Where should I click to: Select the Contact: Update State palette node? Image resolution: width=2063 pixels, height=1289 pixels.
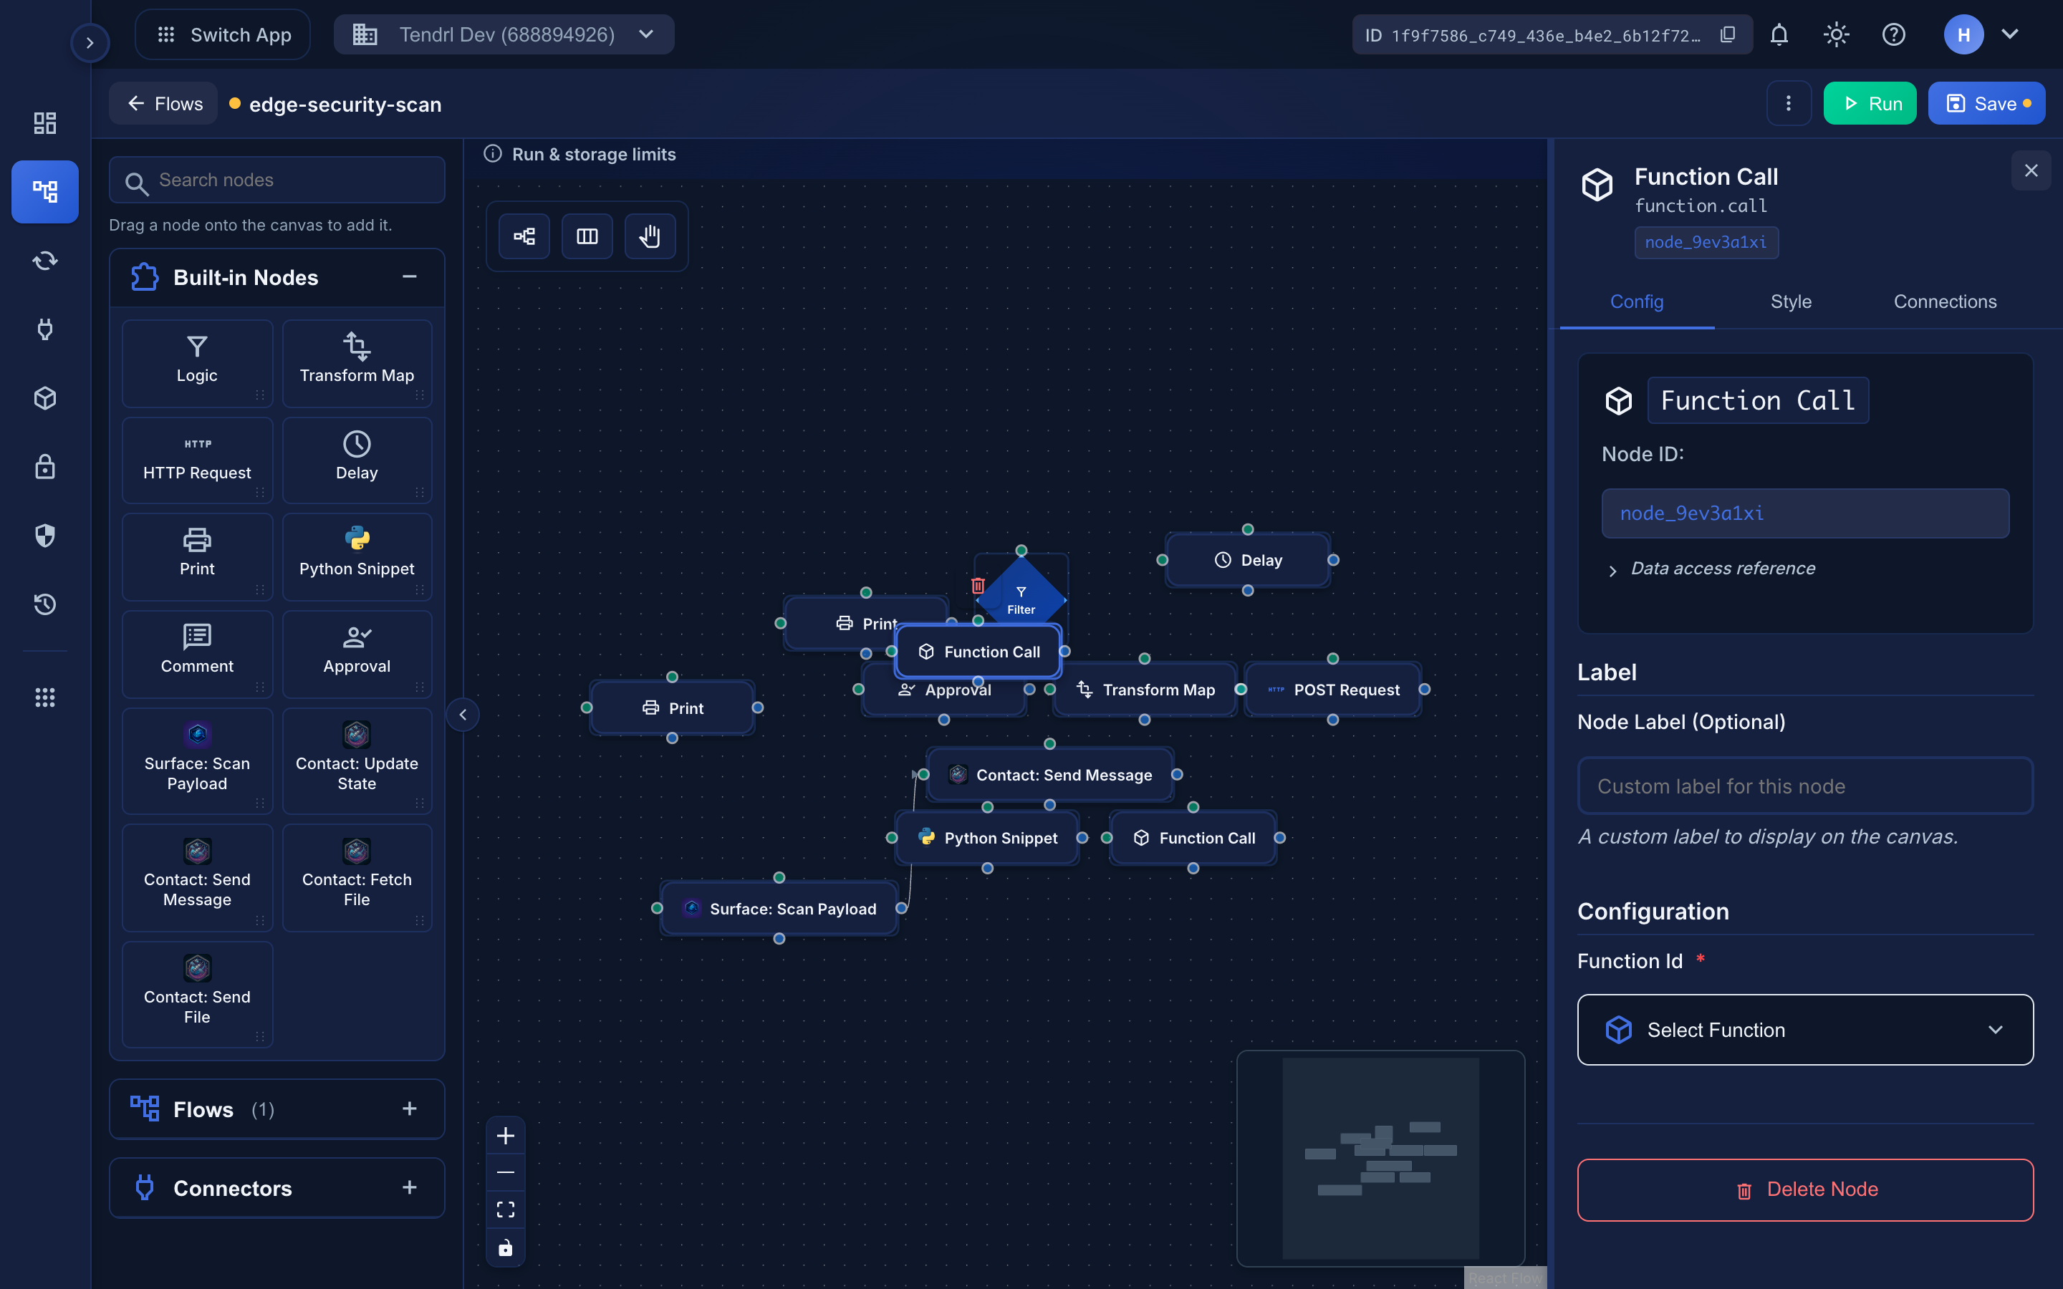(x=356, y=761)
